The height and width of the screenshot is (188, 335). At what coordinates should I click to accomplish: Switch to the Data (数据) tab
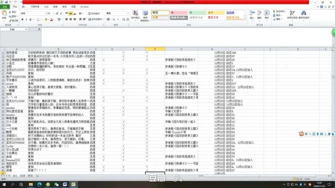pyautogui.click(x=55, y=7)
